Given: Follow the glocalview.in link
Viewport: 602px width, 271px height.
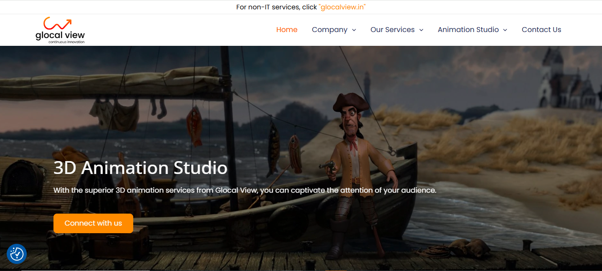Looking at the screenshot, I should point(342,7).
